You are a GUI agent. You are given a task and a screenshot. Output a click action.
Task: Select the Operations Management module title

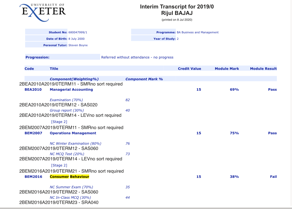click(73, 133)
